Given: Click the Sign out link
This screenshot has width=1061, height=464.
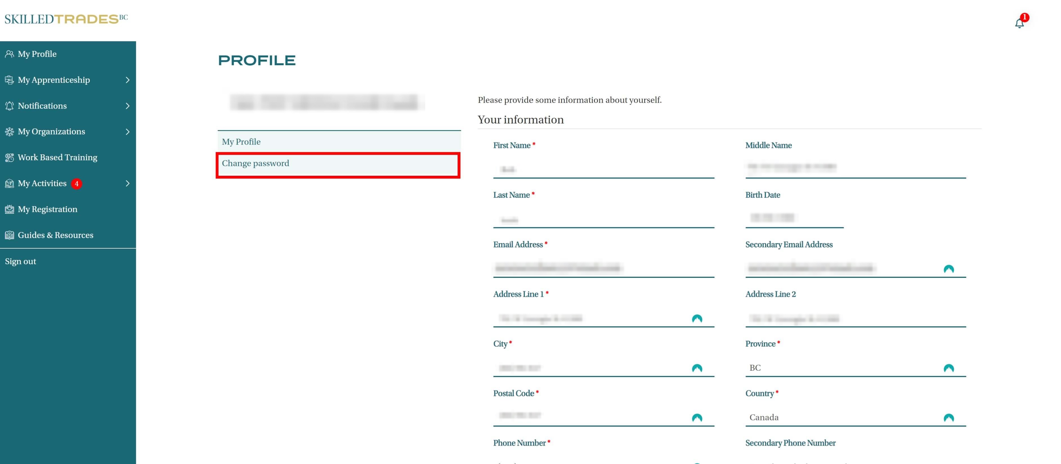Looking at the screenshot, I should (21, 262).
